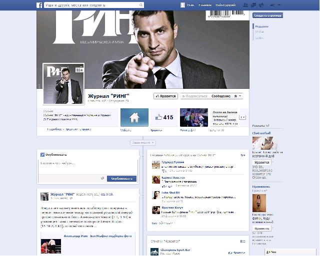The image size is (320, 256).
Task: Click the Подписаться button
Action: (x=195, y=96)
